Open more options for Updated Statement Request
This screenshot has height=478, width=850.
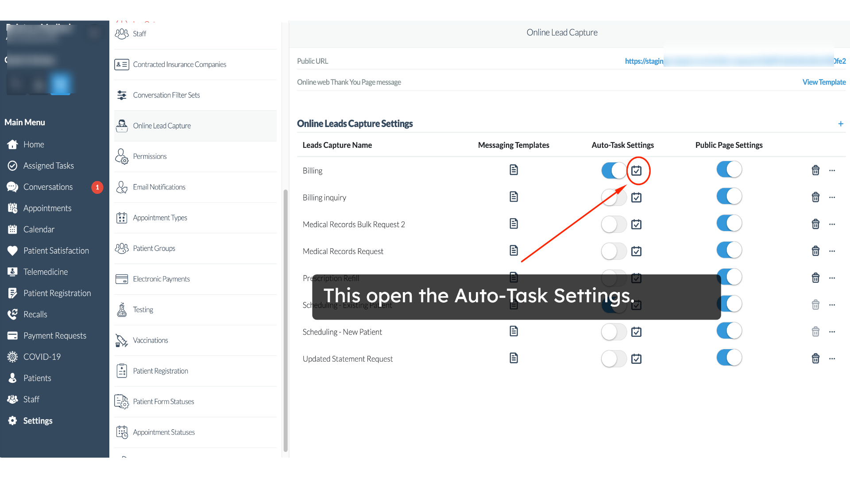coord(832,359)
